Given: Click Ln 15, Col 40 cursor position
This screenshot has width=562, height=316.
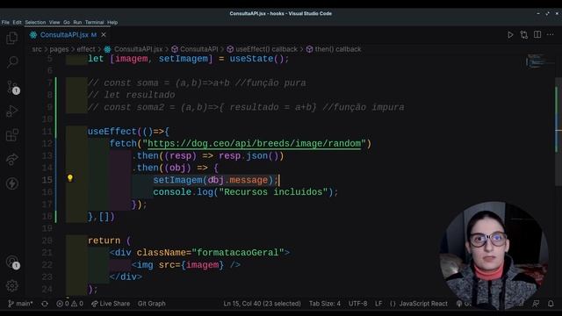Looking at the screenshot, I should [x=262, y=304].
